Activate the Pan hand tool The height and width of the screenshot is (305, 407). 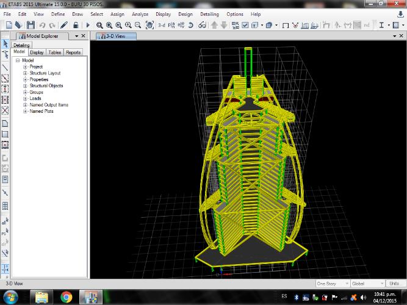[149, 25]
